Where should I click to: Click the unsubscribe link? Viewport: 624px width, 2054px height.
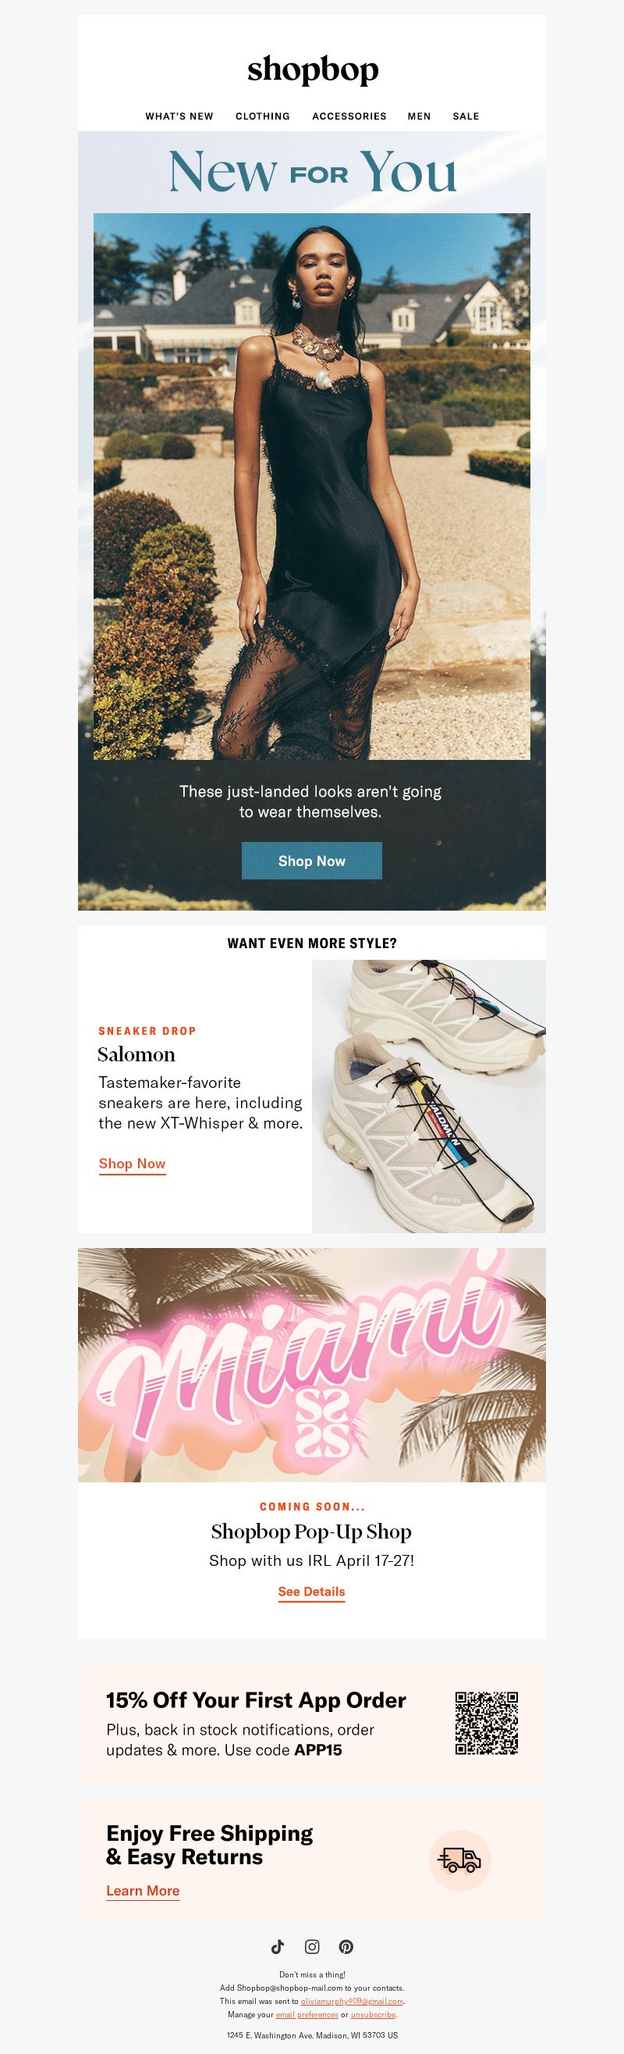(x=374, y=2014)
